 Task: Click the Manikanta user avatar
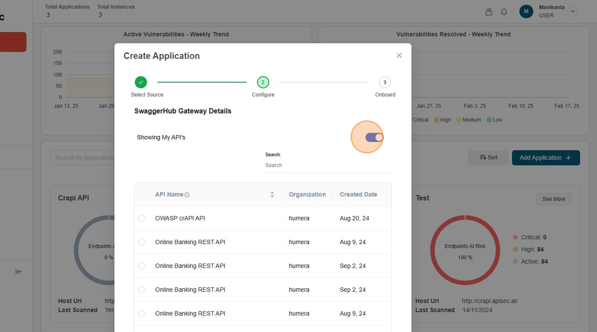[526, 12]
